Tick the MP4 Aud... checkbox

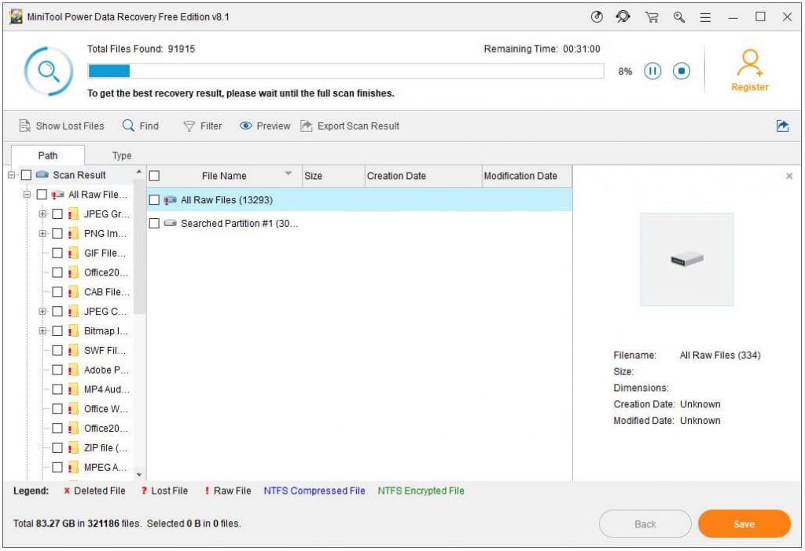[x=57, y=389]
